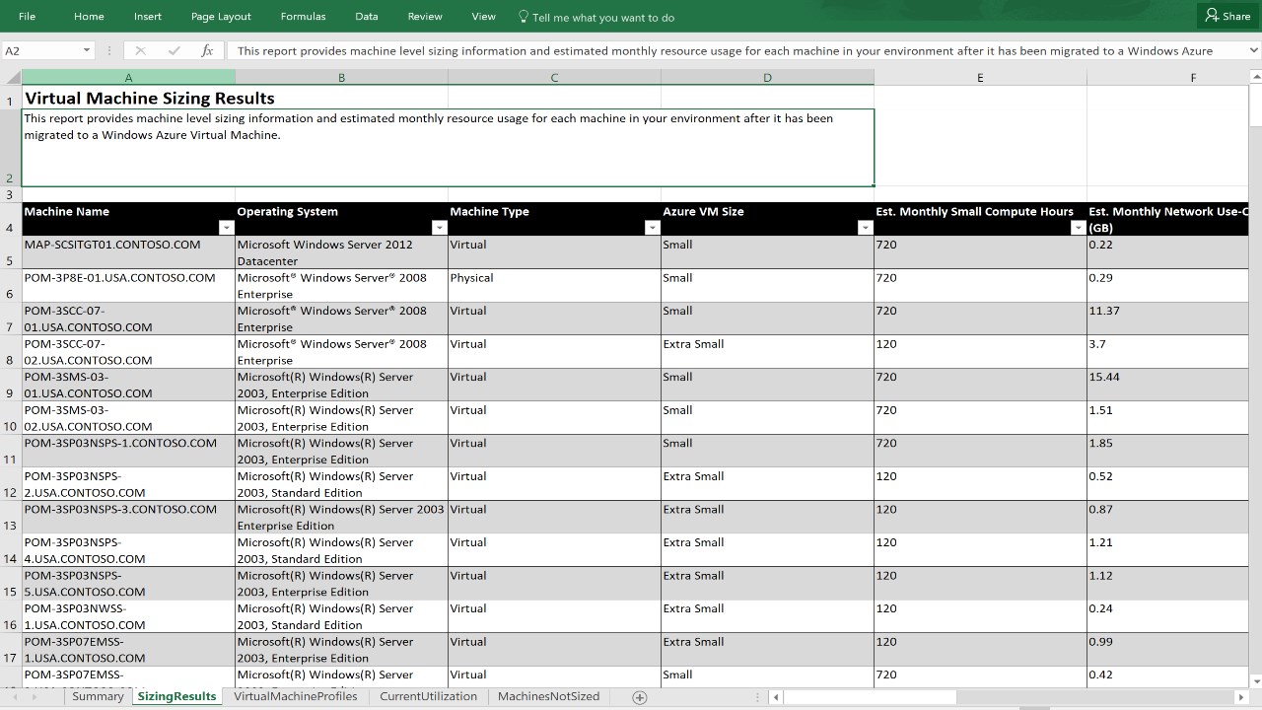
Task: Select column A header
Action: pyautogui.click(x=128, y=78)
